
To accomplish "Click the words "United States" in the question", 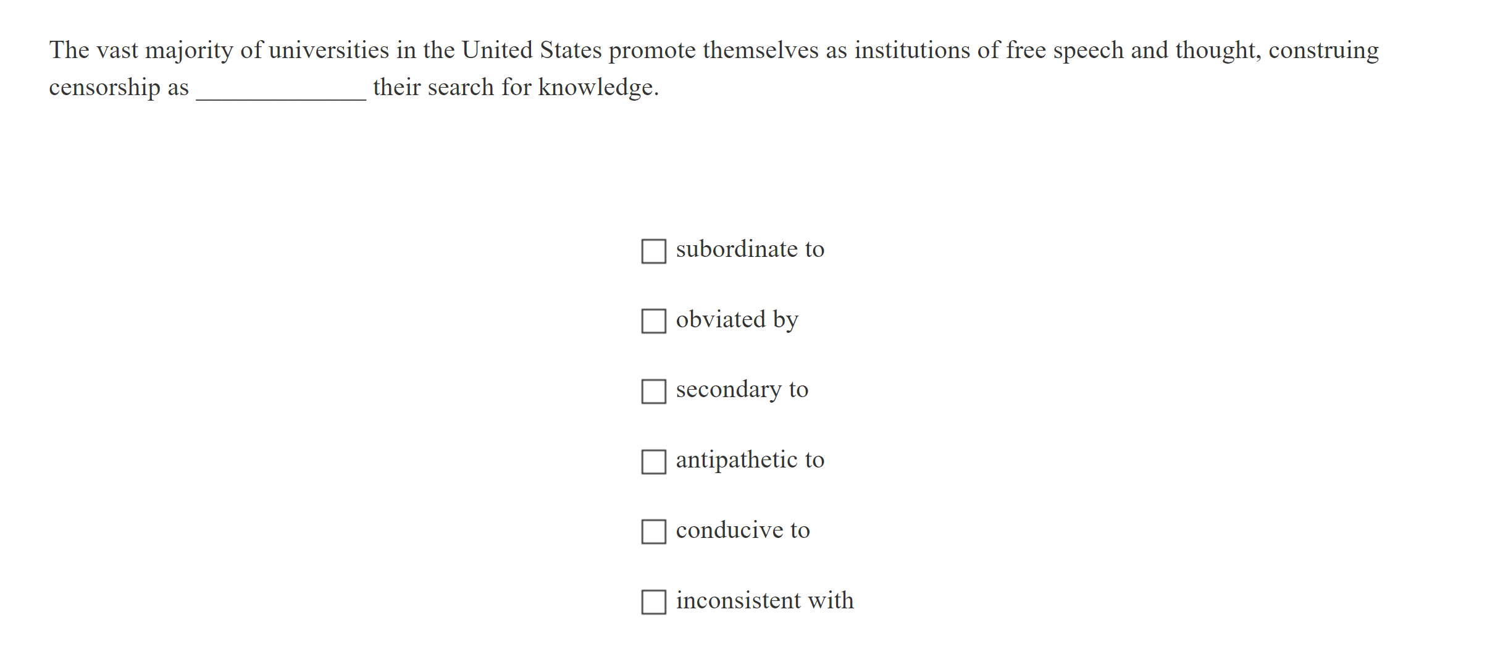I will 530,50.
